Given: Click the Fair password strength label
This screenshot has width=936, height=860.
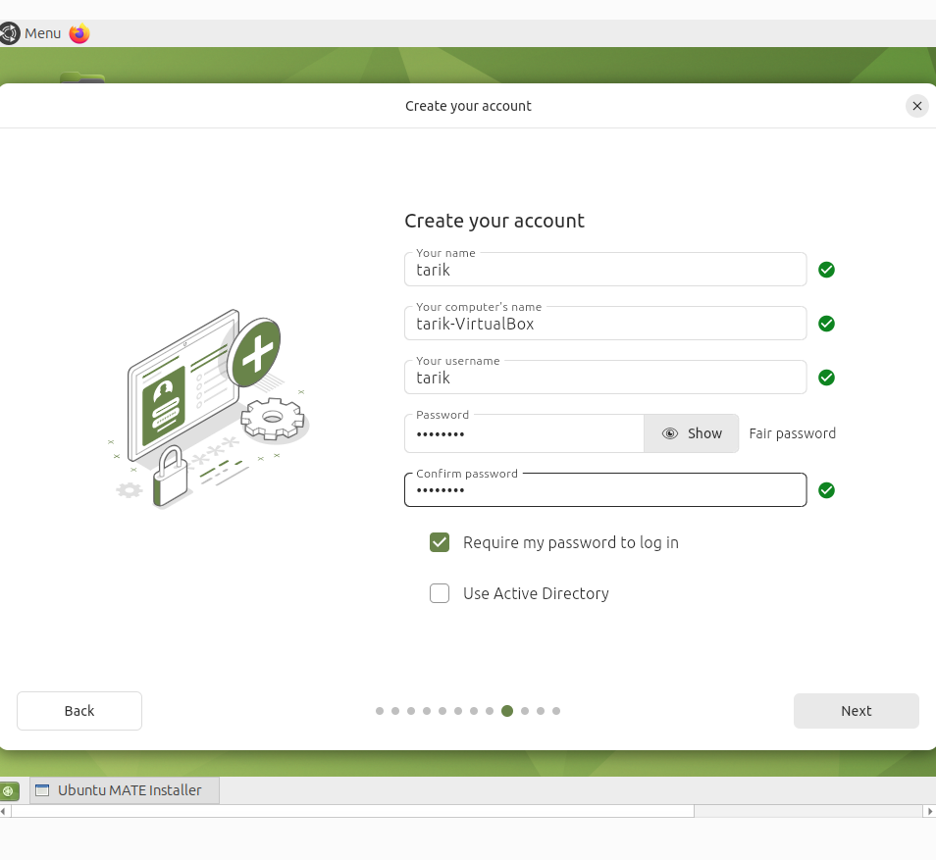Looking at the screenshot, I should point(792,433).
